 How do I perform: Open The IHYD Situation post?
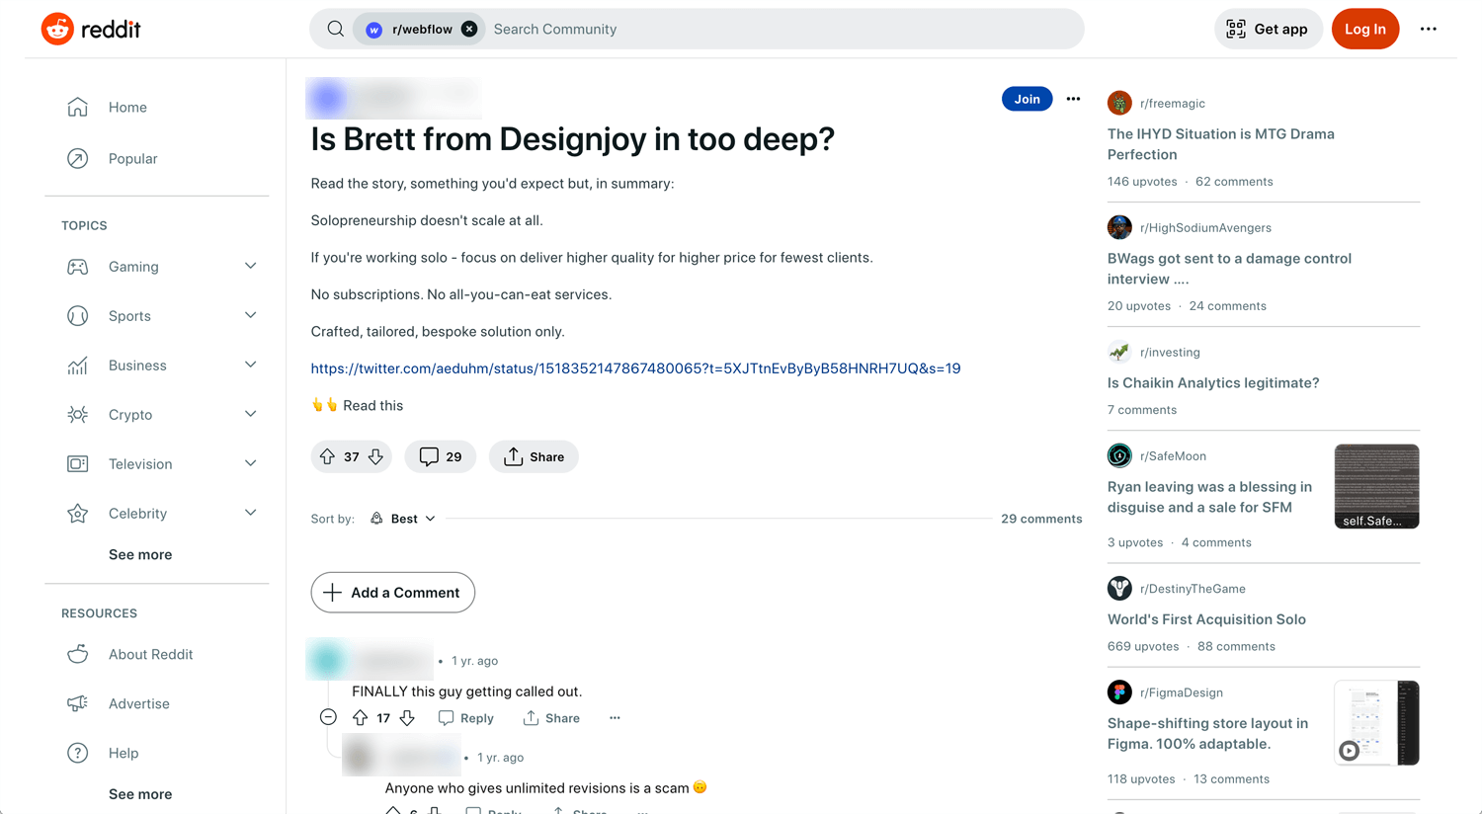(x=1221, y=144)
